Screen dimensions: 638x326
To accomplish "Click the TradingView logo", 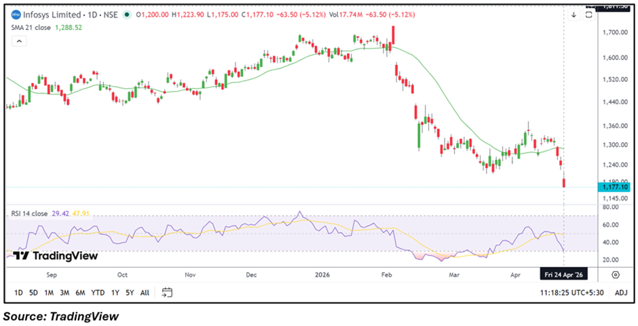I will [56, 256].
